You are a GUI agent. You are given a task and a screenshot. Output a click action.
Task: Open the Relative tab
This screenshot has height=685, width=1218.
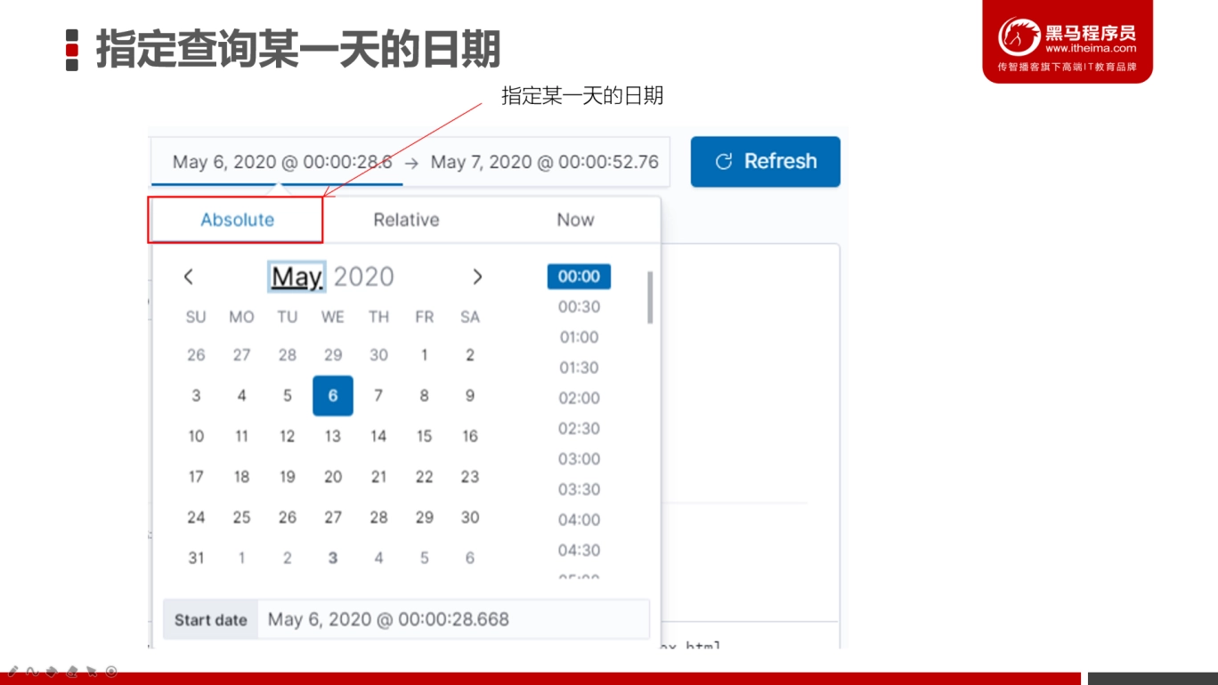coord(406,220)
